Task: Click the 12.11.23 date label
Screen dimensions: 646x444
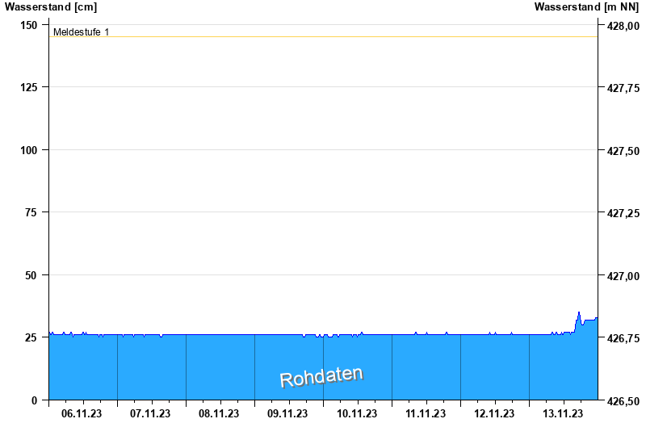Action: 494,414
